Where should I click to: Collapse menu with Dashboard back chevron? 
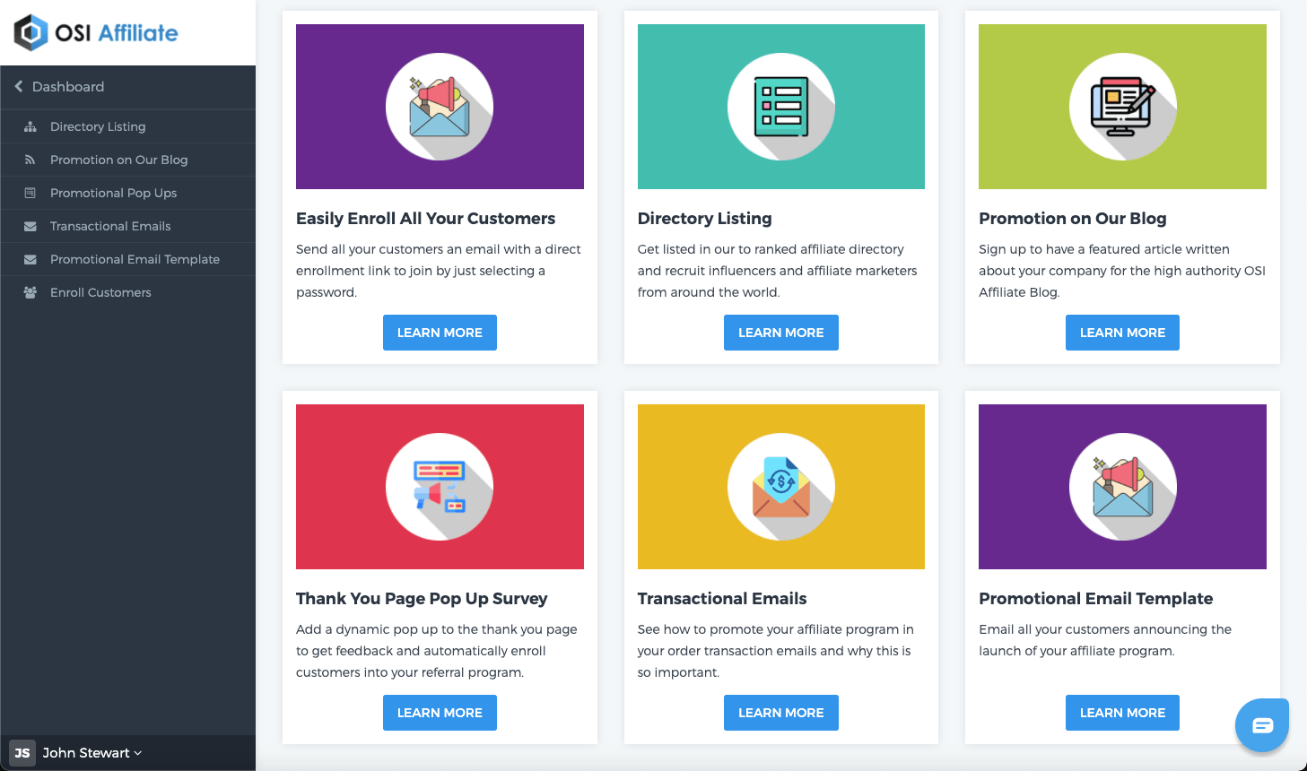(x=19, y=87)
